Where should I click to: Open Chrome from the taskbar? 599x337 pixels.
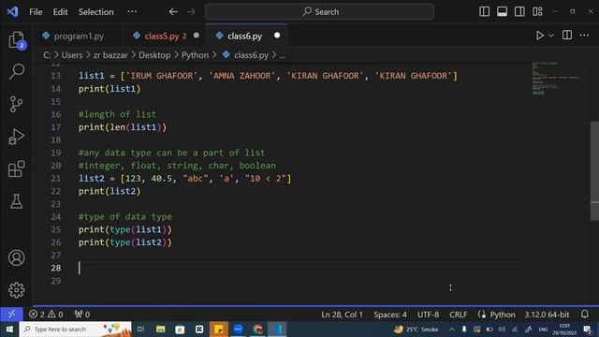point(258,329)
